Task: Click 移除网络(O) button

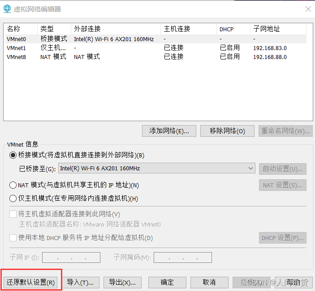Action: (x=227, y=131)
